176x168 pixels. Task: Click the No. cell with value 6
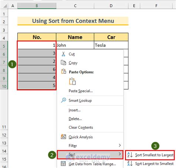coord(37,69)
